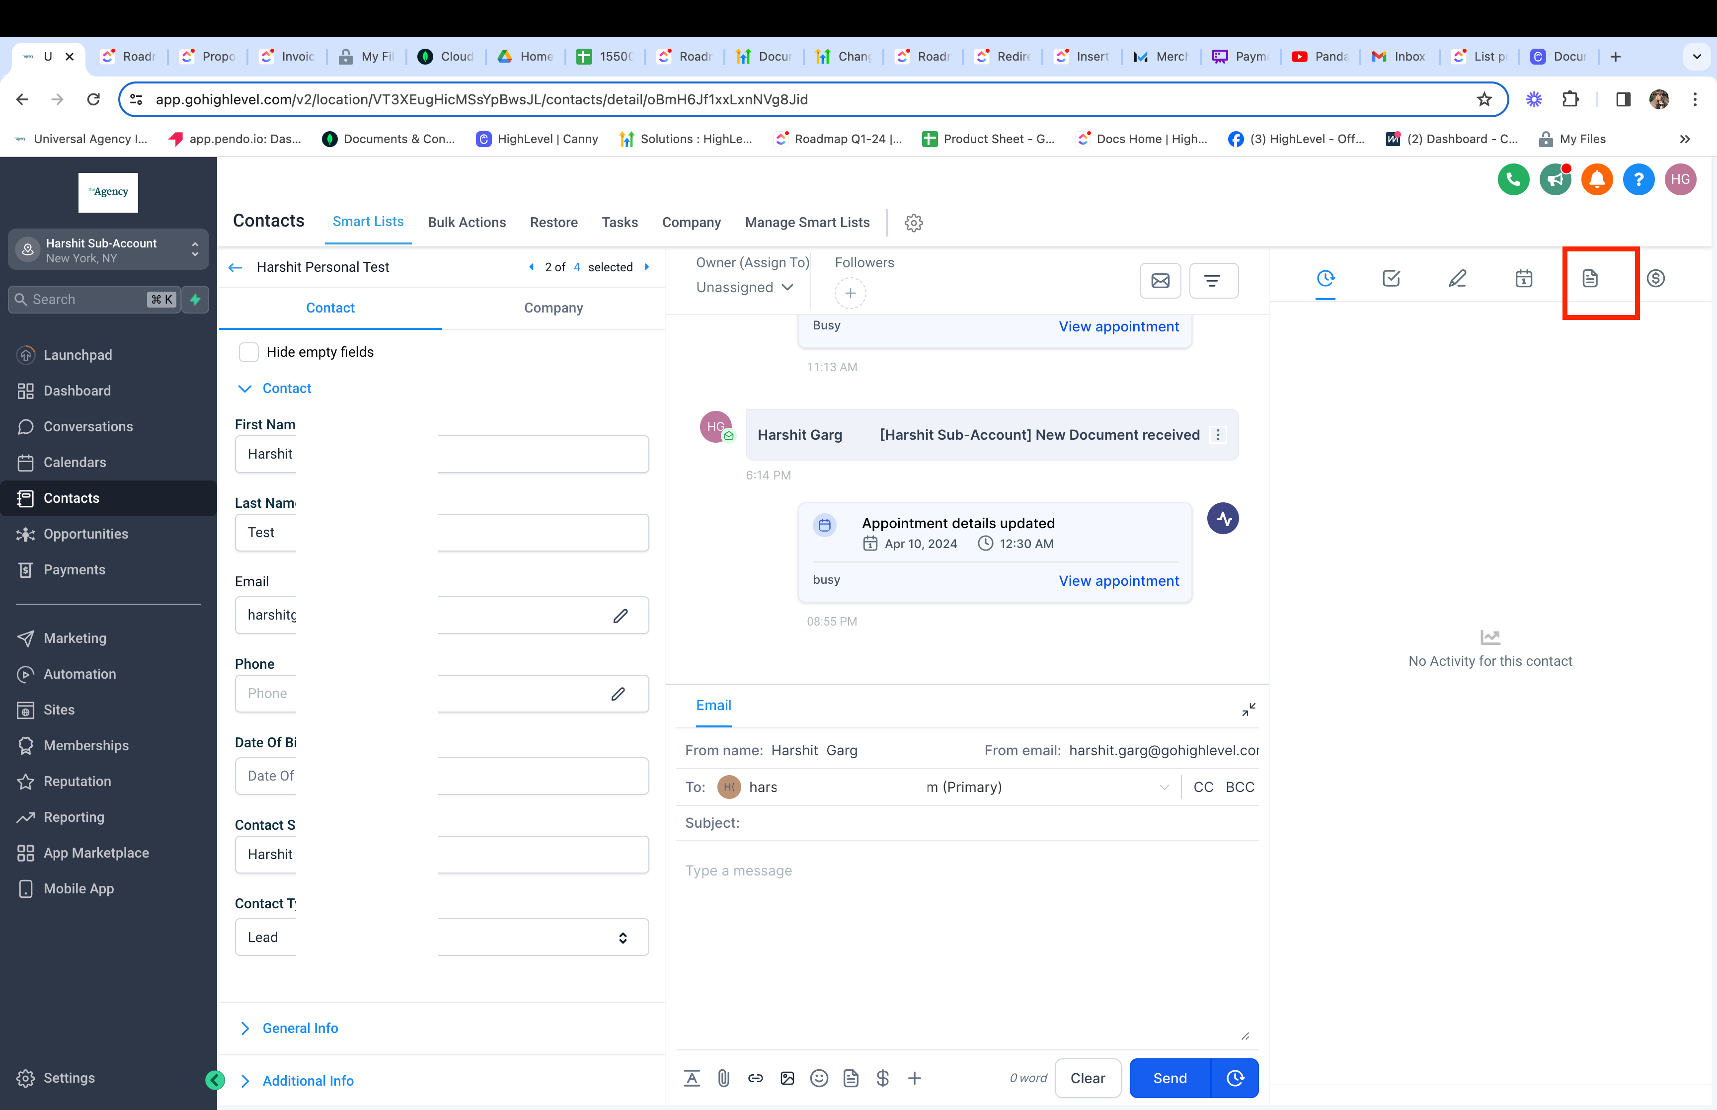Open the Payments dollar icon in right panel
The width and height of the screenshot is (1717, 1110).
coord(1655,278)
